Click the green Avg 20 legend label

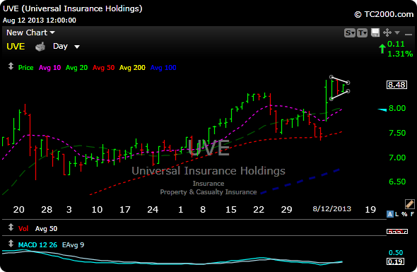tap(76, 68)
